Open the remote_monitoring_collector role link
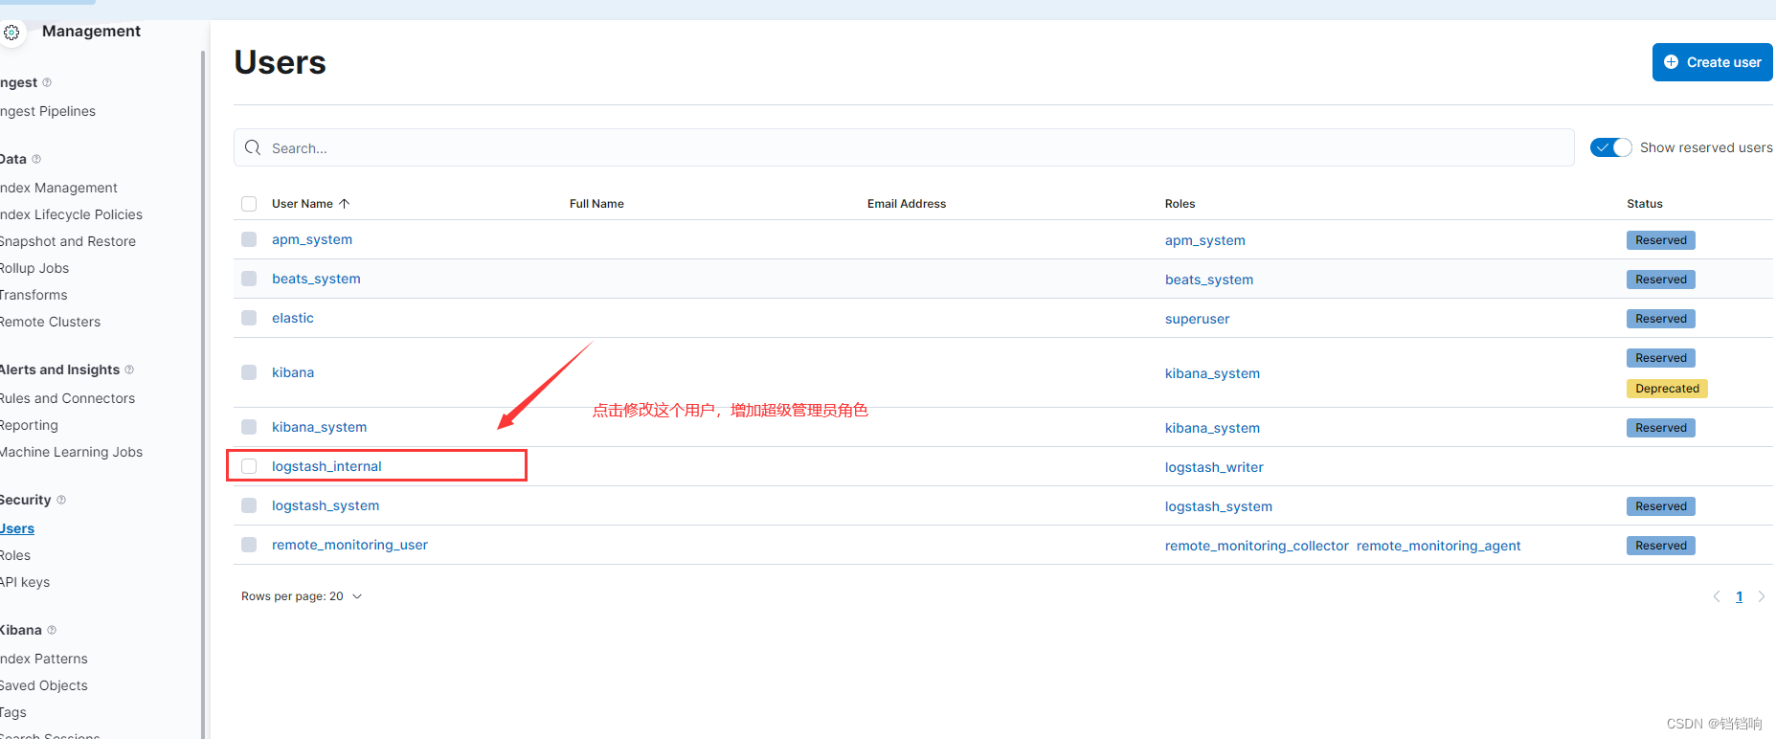This screenshot has width=1776, height=739. [1257, 546]
